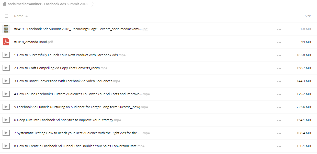
Task: Open '1-How to Successfully Launch Your Next Product' file
Action: 70,55
